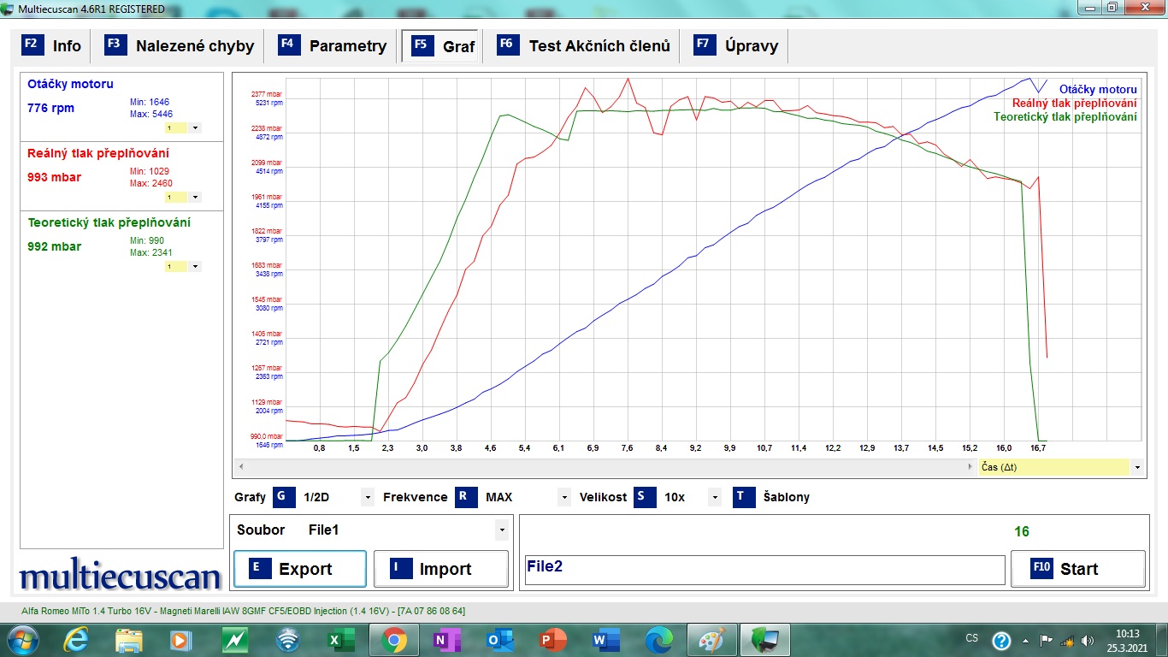Click the File2 text field

(764, 570)
